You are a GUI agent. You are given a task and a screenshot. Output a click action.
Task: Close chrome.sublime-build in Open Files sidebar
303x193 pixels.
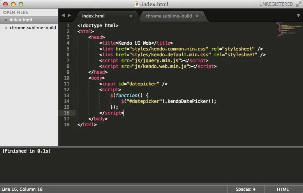coord(6,28)
